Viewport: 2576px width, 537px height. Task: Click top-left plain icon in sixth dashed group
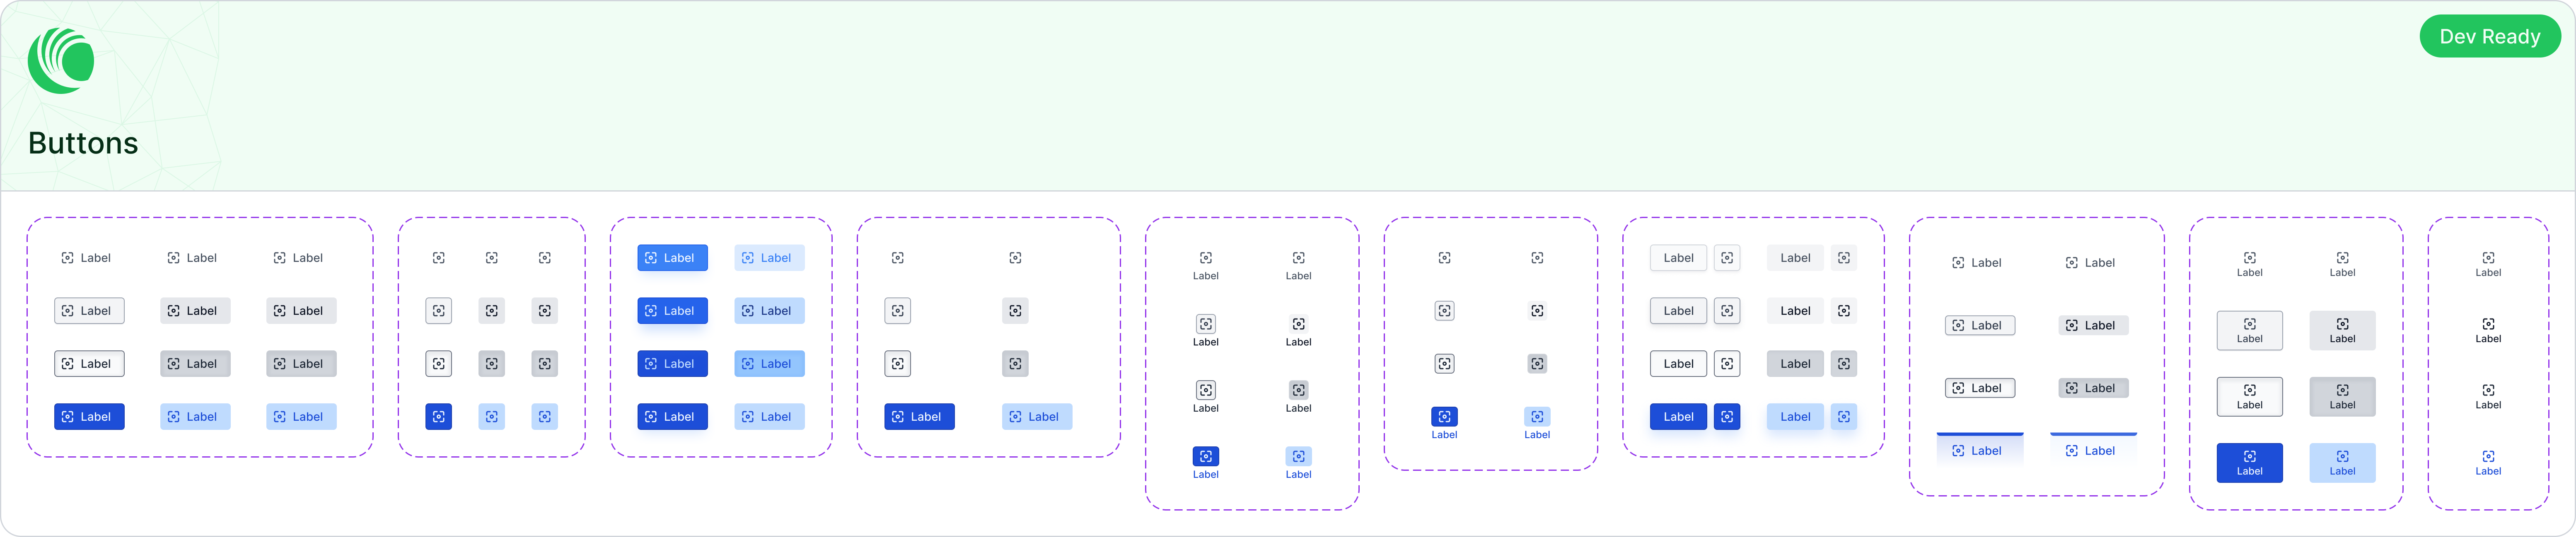pos(1444,257)
